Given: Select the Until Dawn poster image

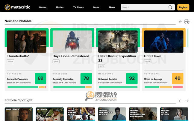Looking at the screenshot, I should click(x=163, y=42).
